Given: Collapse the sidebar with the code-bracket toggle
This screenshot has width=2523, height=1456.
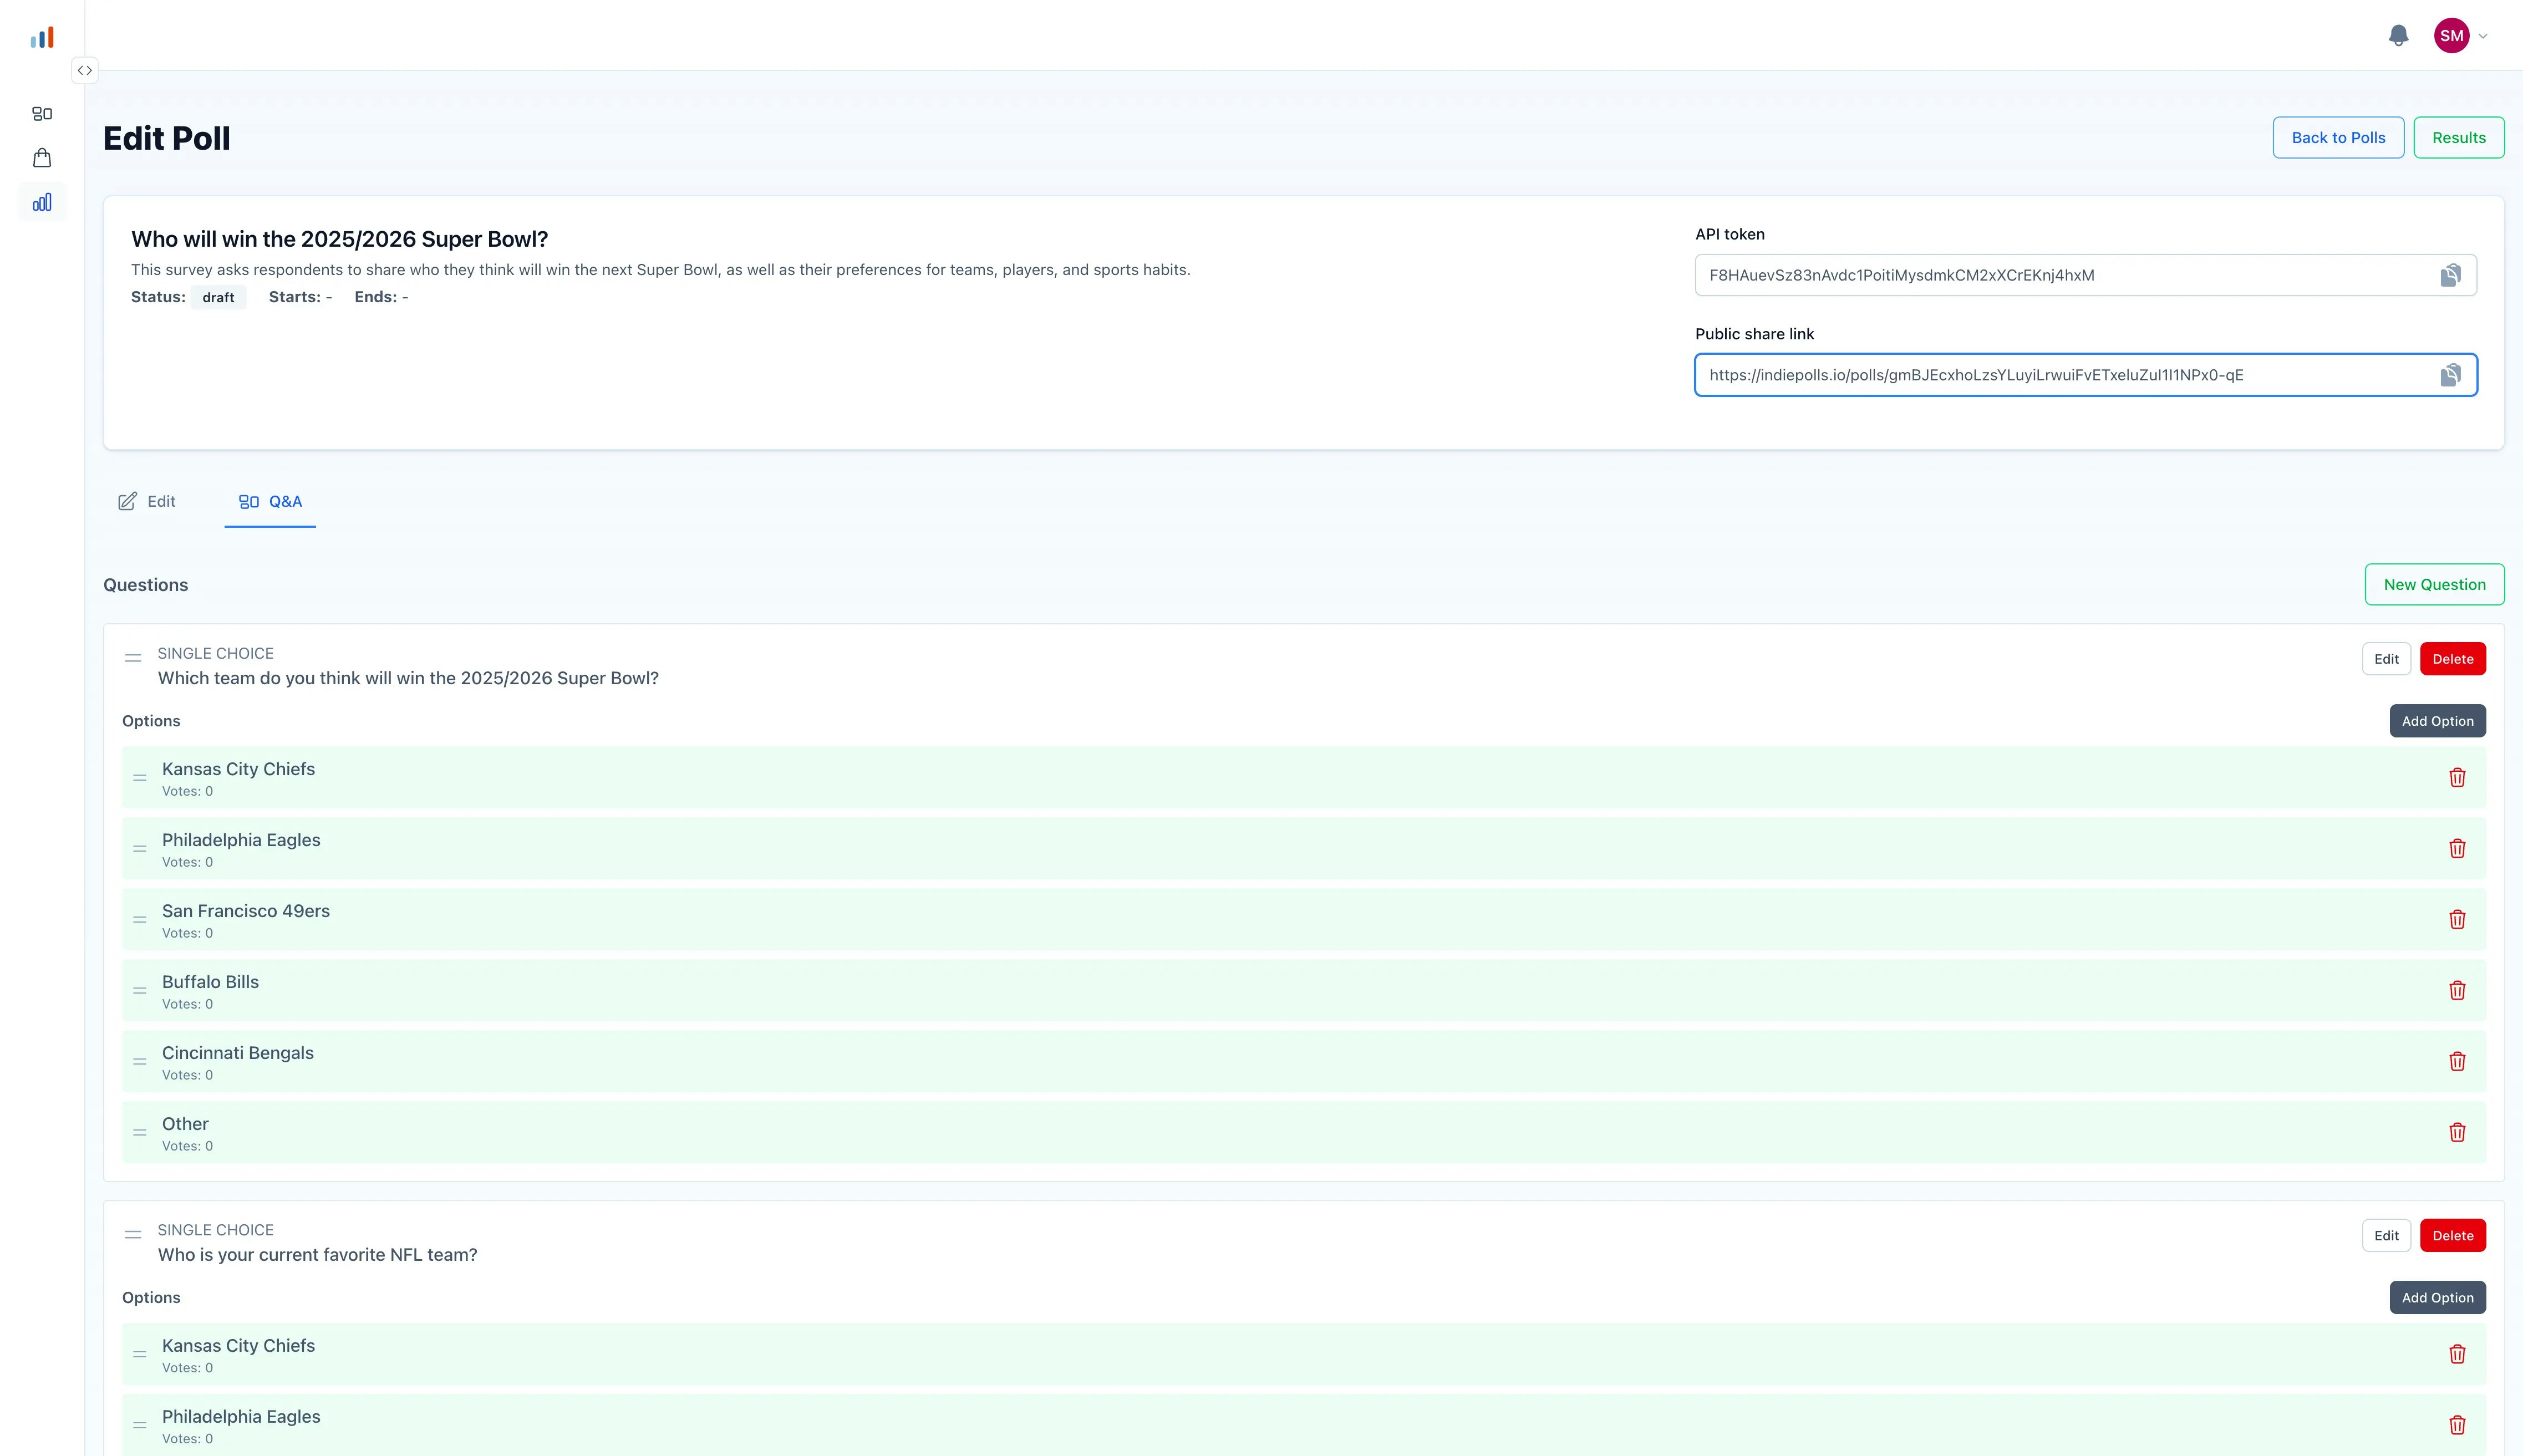Looking at the screenshot, I should click(85, 70).
